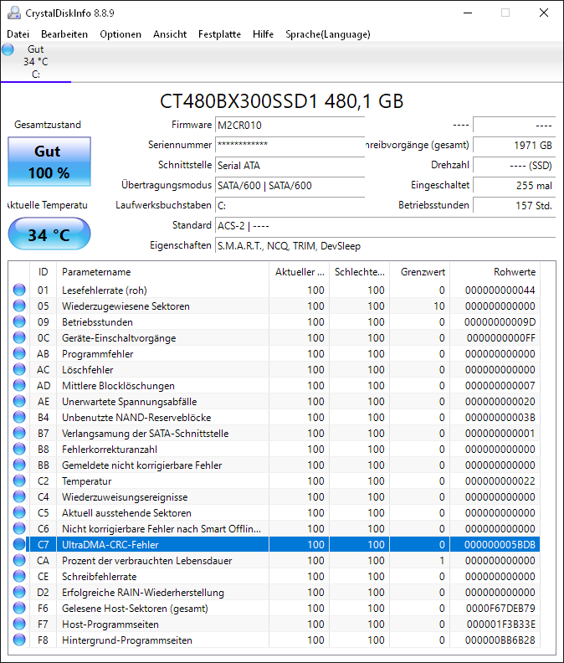
Task: Click the Übertragungsmodus field SATA/600
Action: click(290, 185)
